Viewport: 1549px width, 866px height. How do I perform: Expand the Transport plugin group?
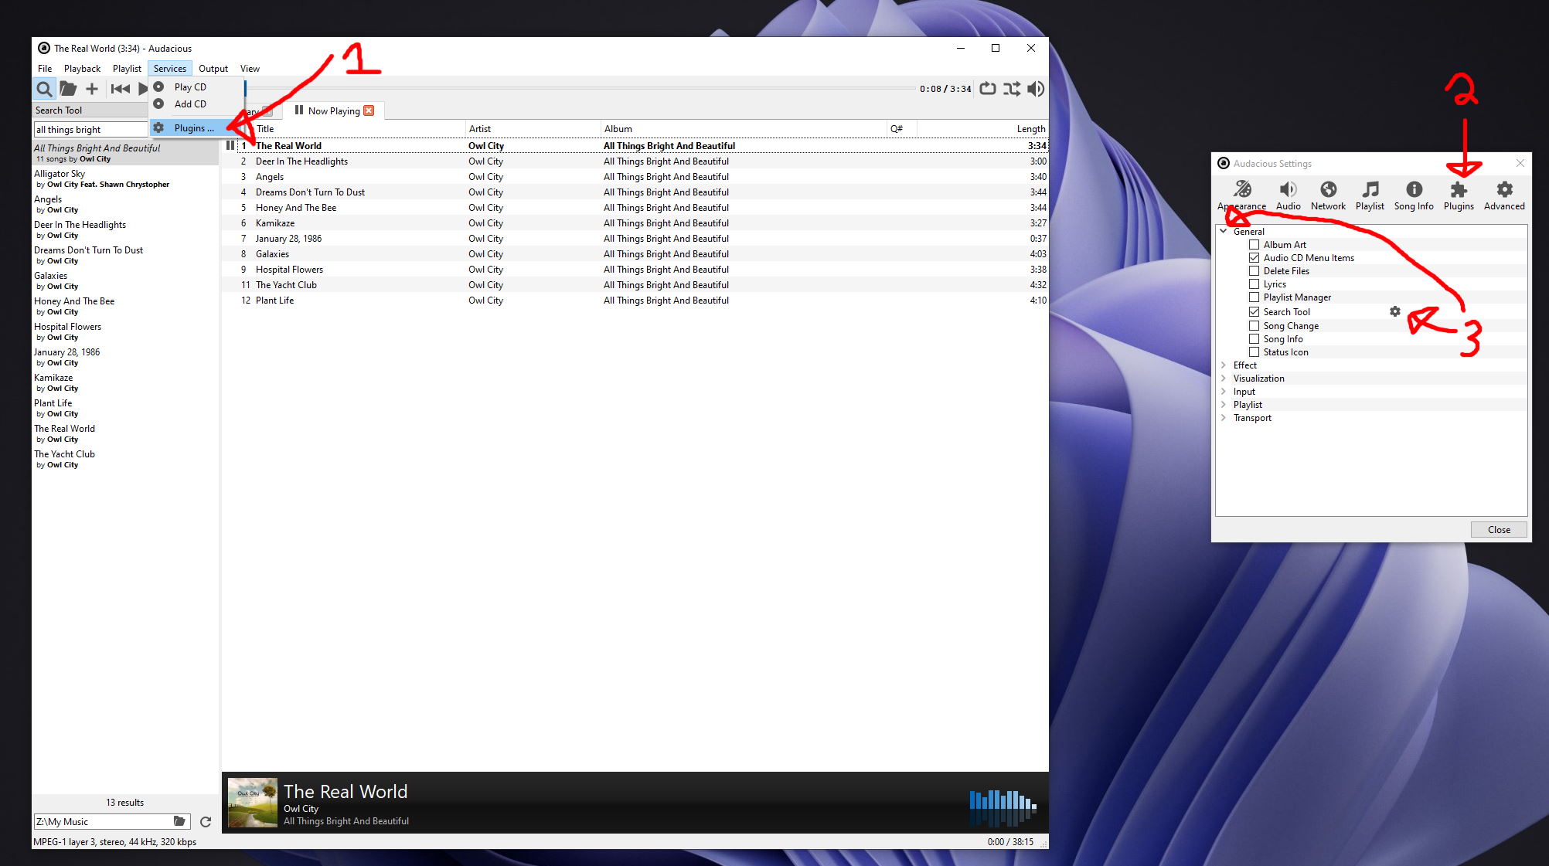click(x=1224, y=417)
